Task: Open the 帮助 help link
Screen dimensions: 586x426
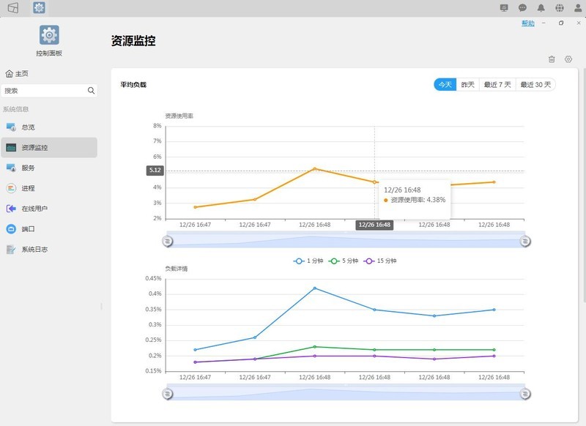Action: click(529, 23)
